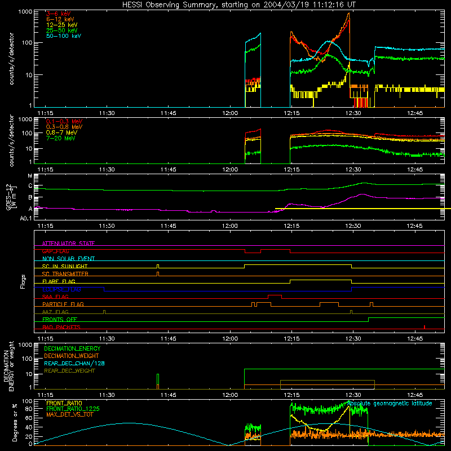Select the NON_SOLAR_EVENT flag label
Image resolution: width=451 pixels, height=451 pixels.
coord(68,259)
